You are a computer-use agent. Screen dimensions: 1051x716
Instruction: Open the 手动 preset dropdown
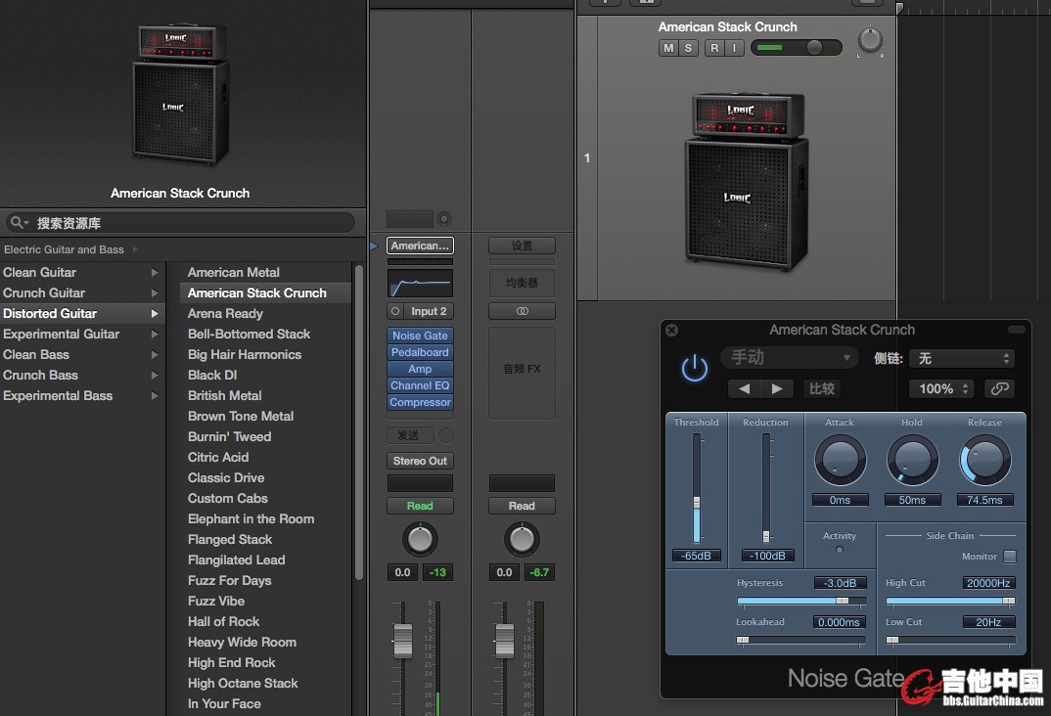tap(789, 358)
